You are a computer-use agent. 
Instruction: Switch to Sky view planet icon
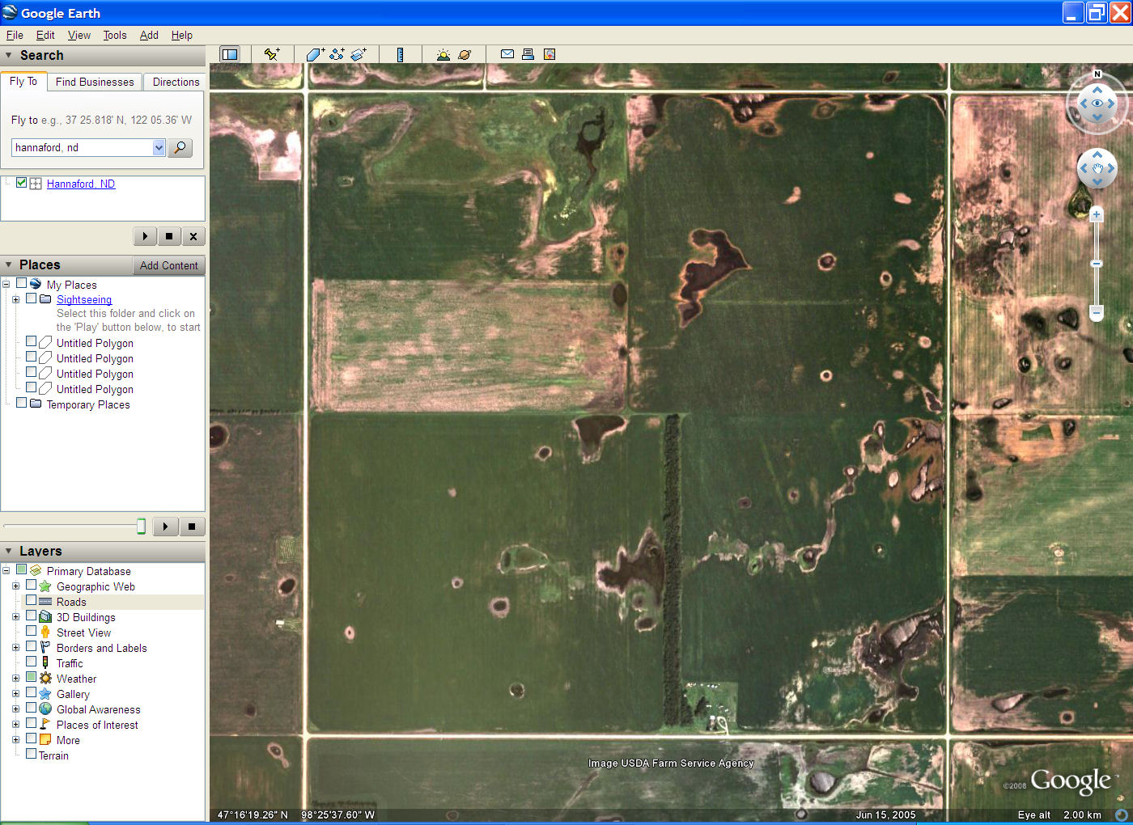[465, 54]
